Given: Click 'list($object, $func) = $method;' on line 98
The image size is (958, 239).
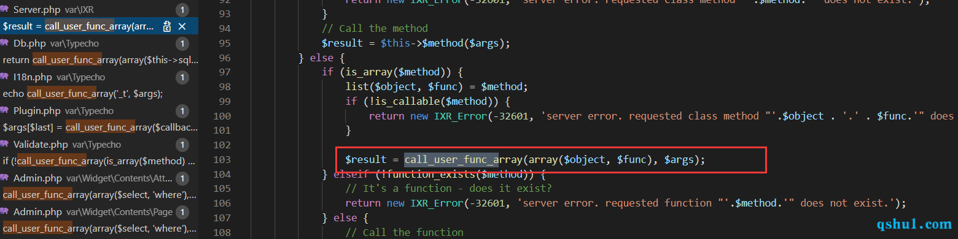Looking at the screenshot, I should point(436,86).
